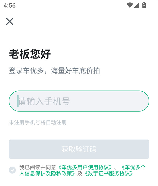Toggle the agreement consent checkbox
158x186 pixels.
coord(12,170)
